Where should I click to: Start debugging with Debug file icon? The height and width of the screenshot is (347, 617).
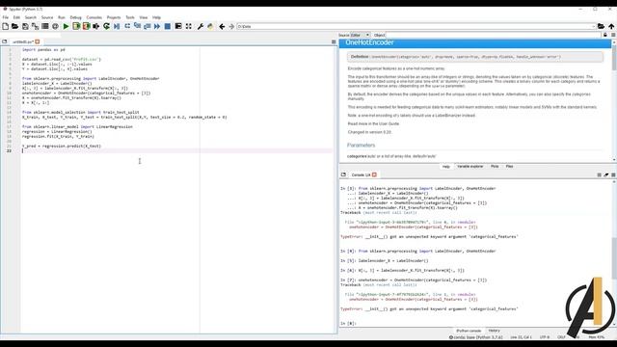click(117, 26)
